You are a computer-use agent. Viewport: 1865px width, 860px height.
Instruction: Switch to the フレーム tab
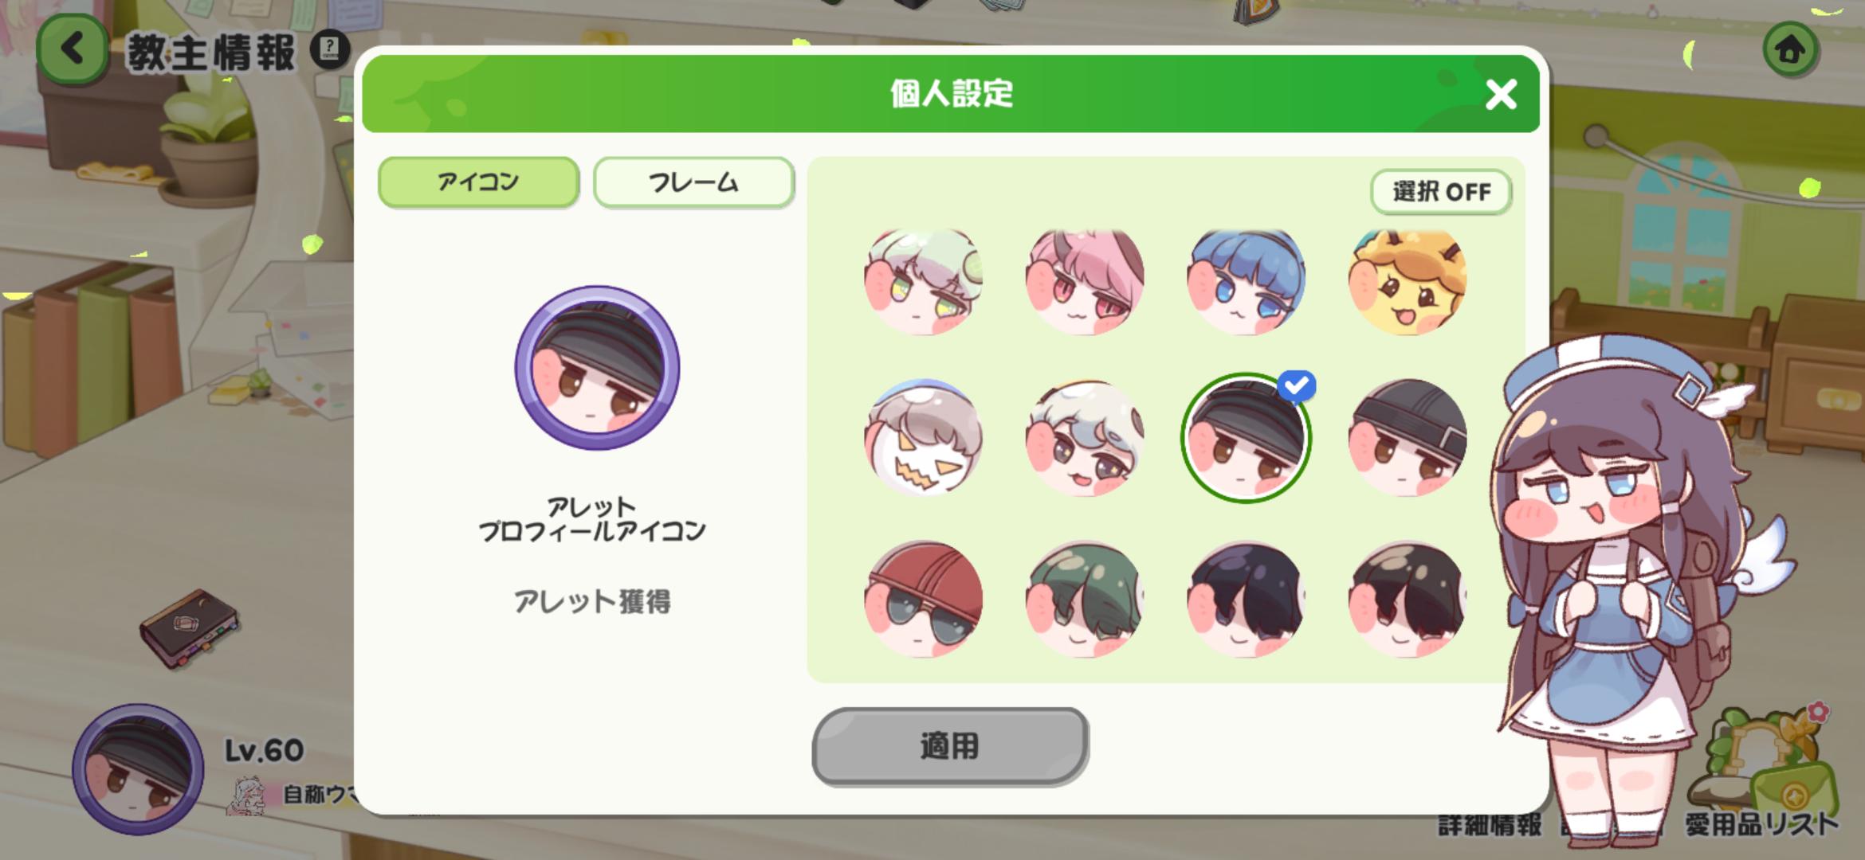[693, 182]
